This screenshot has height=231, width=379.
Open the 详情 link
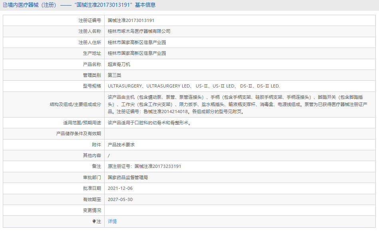[x=112, y=221]
